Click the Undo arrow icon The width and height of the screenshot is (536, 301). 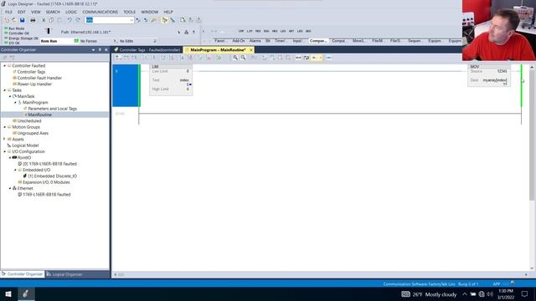[x=70, y=20]
